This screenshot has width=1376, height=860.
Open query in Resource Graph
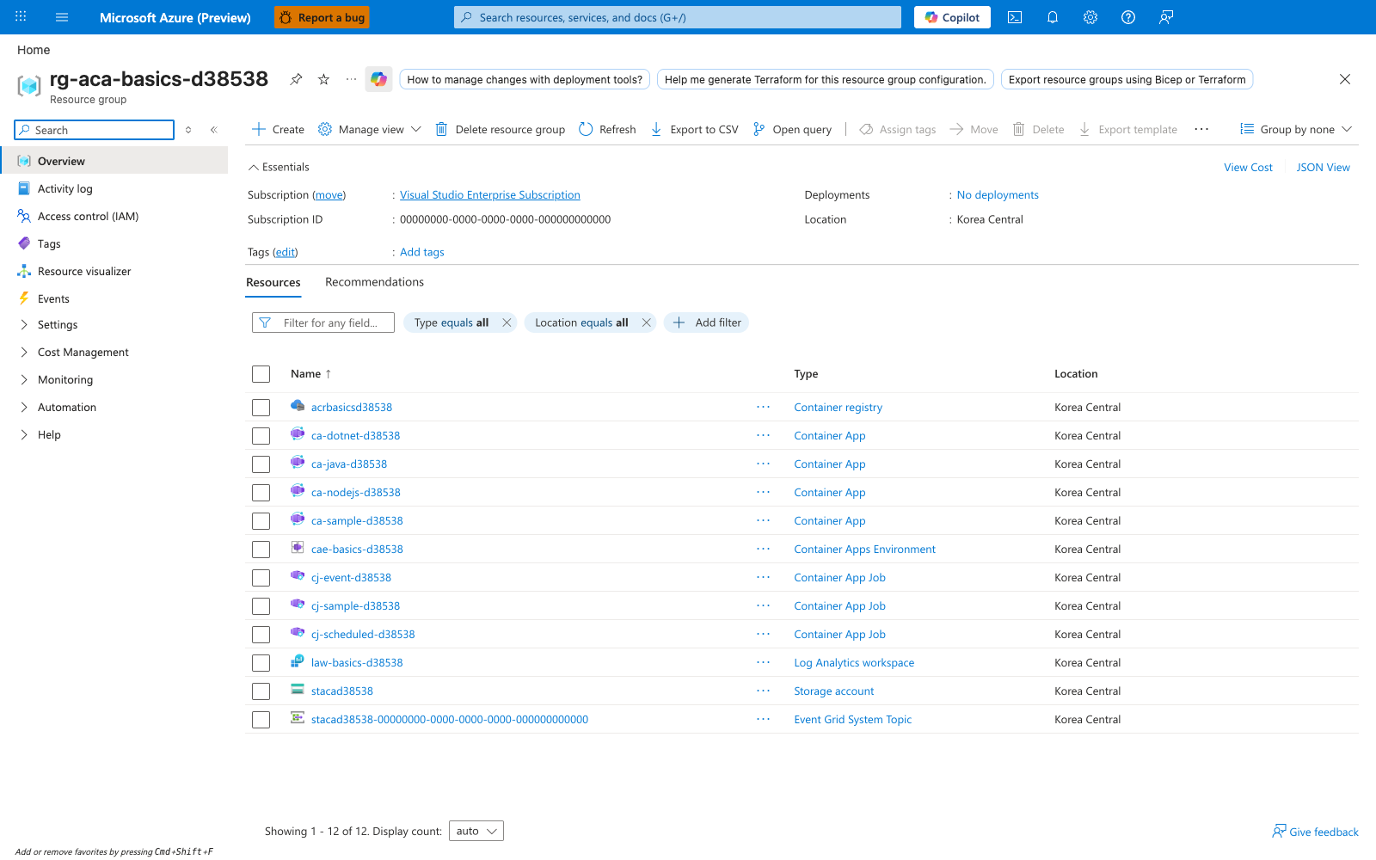792,129
